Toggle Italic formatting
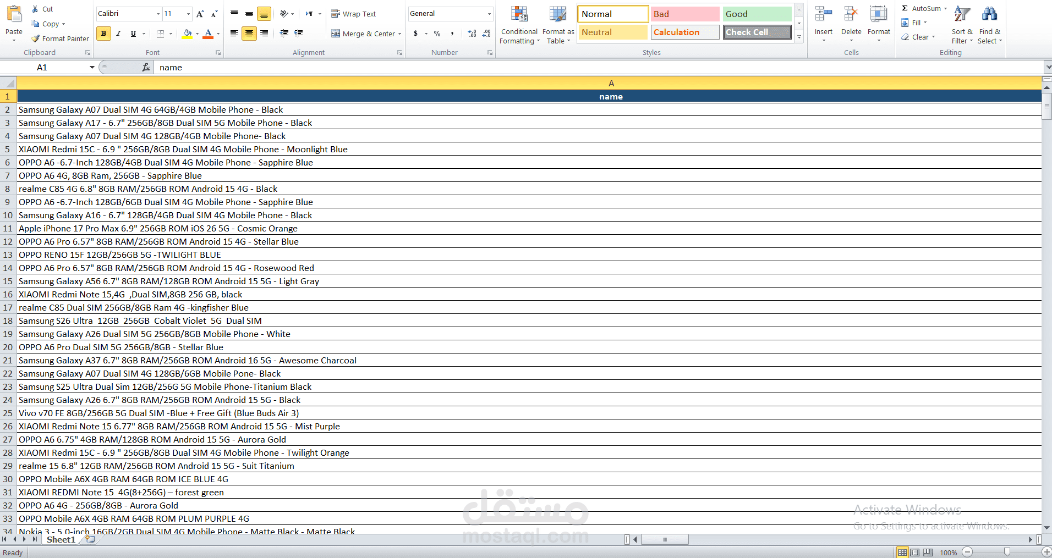This screenshot has height=558, width=1052. [118, 34]
